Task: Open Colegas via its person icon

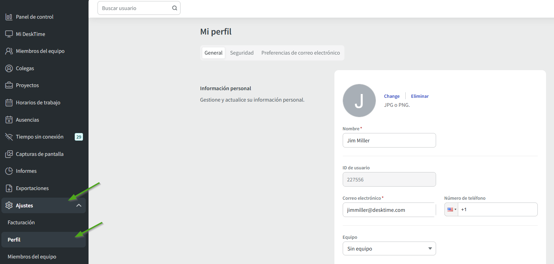Action: 9,68
